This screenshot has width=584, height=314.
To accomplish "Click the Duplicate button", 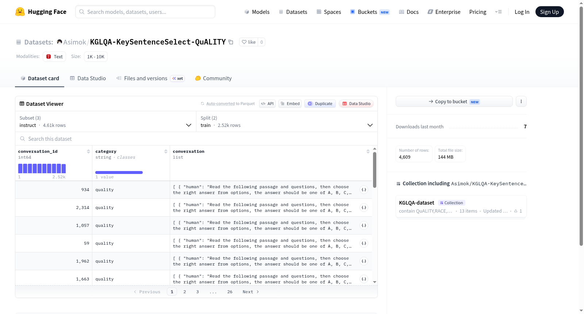I will (320, 104).
